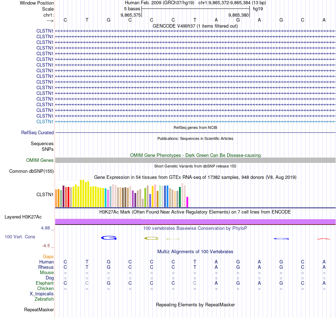The image size is (336, 318).
Task: Click the orange Gaps label
Action: coord(48,257)
